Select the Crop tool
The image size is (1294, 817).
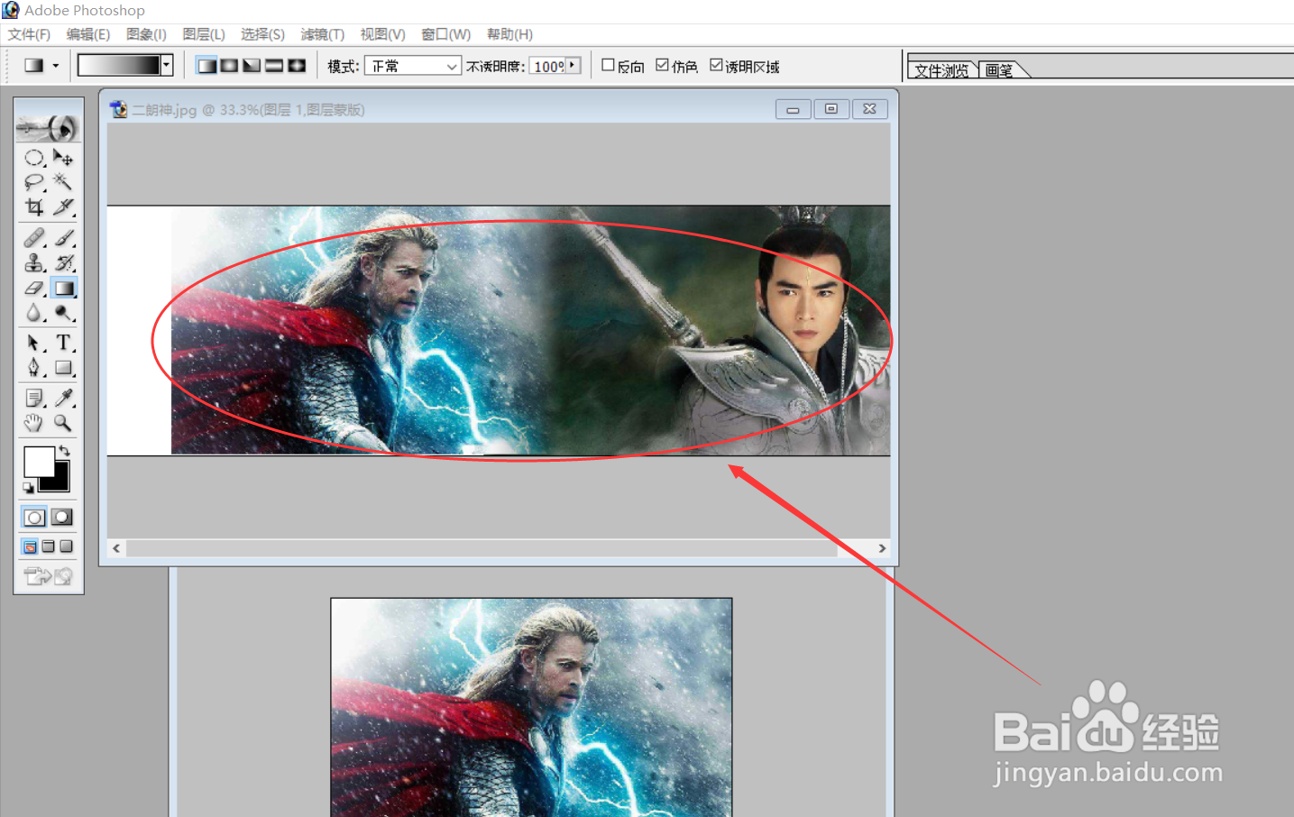click(34, 207)
